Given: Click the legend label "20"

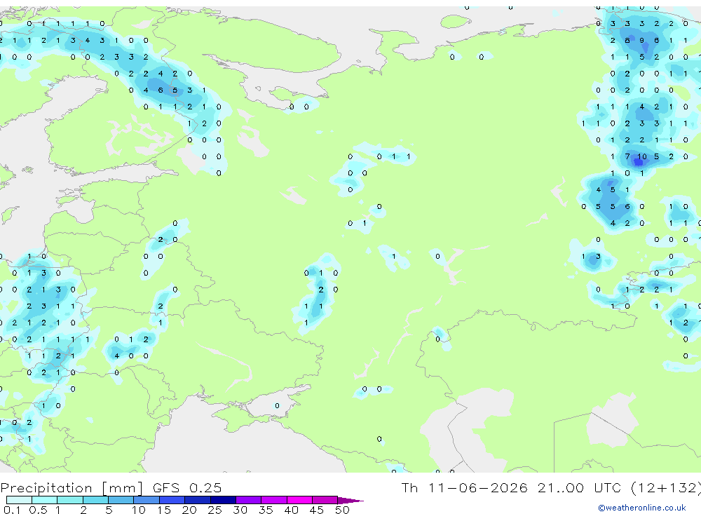Looking at the screenshot, I should pyautogui.click(x=189, y=510).
